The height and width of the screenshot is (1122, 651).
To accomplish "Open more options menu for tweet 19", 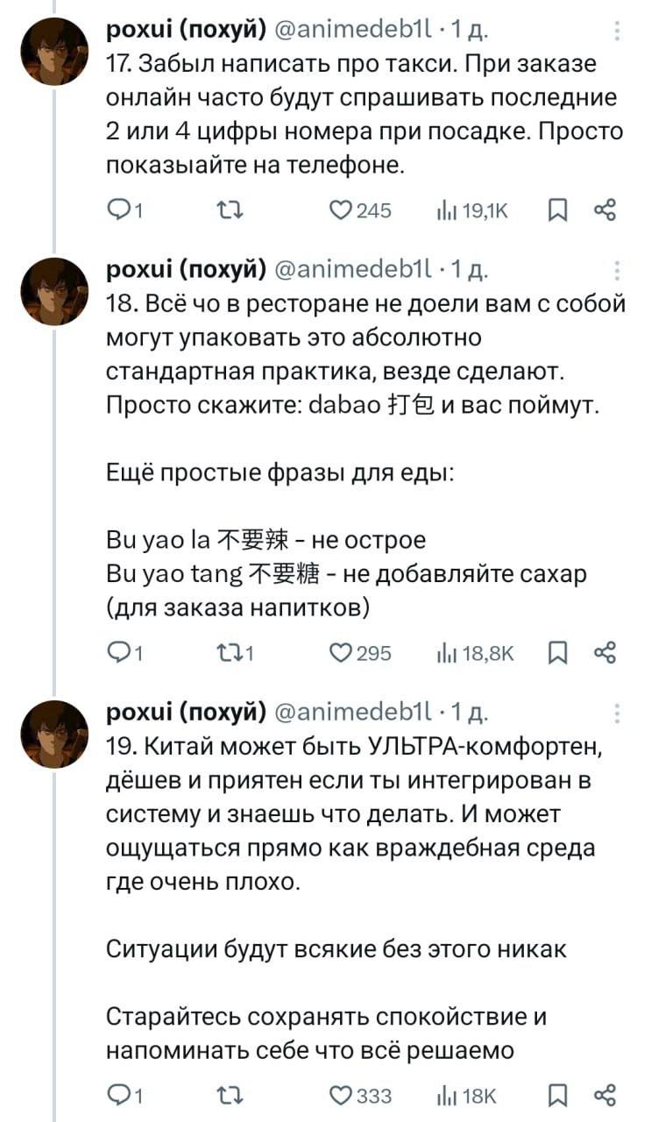I will click(618, 713).
